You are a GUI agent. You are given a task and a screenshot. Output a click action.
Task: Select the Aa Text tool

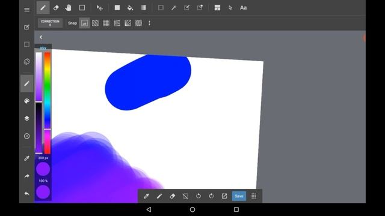click(x=243, y=8)
